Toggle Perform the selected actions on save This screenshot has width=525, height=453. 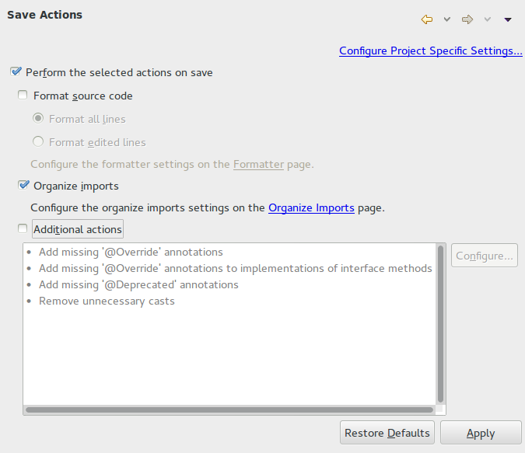[16, 72]
